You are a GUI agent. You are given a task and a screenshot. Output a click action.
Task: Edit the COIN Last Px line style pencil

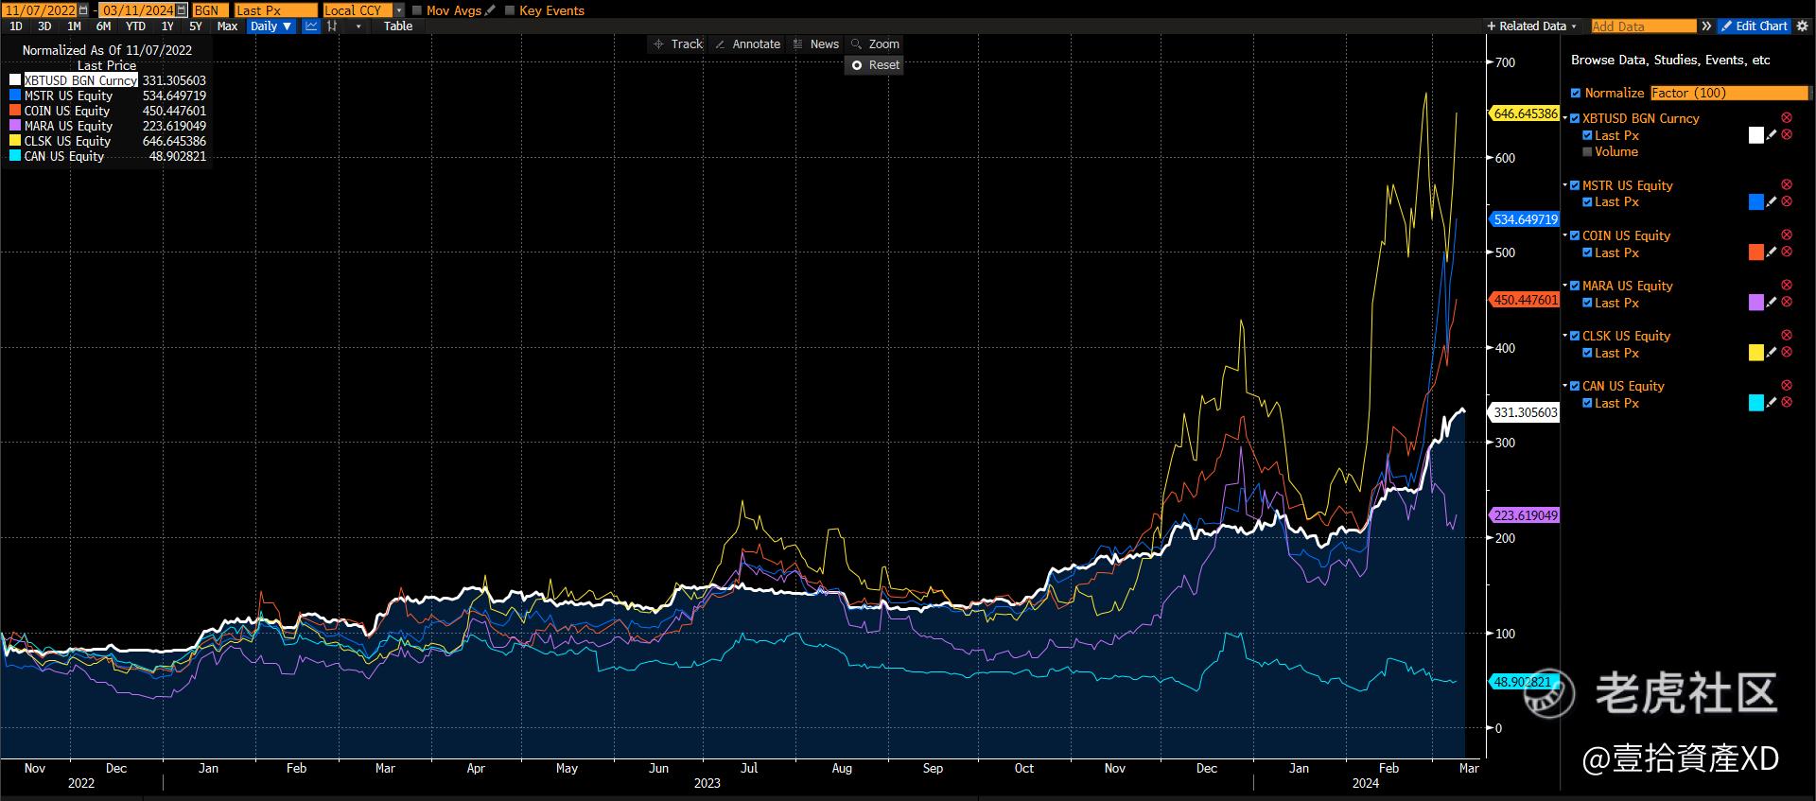tap(1772, 252)
